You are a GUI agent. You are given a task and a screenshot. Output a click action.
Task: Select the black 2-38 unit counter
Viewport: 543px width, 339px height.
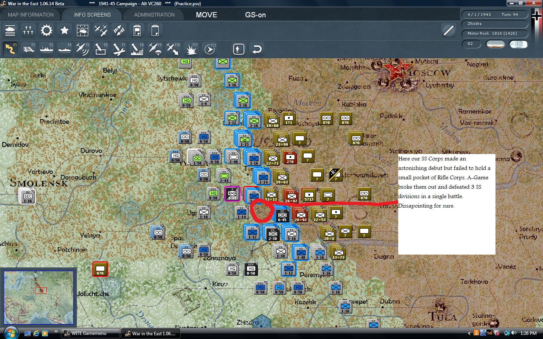click(273, 234)
